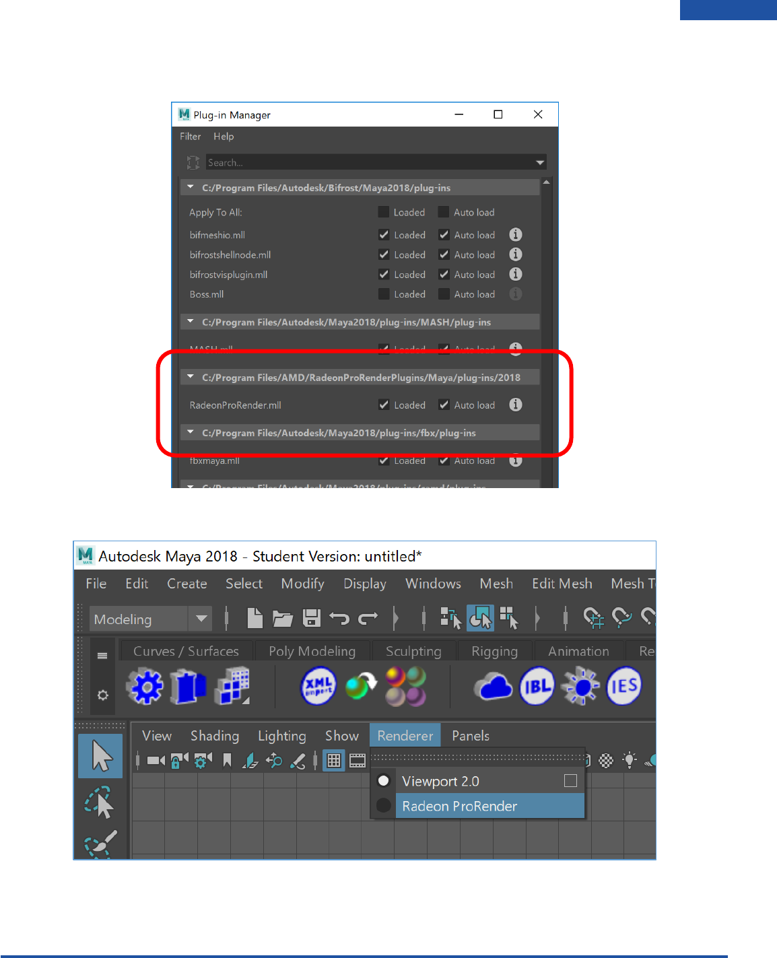
Task: Switch to the Poly Modeling shelf tab
Action: coord(312,651)
